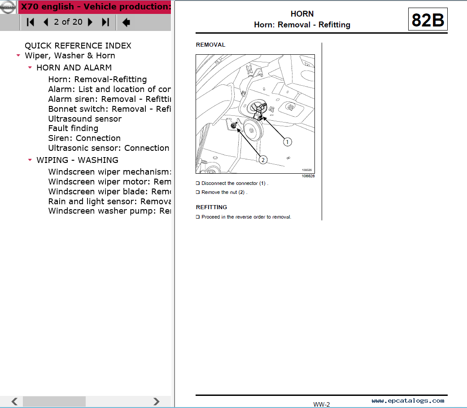Click the QUICK REFERENCE INDEX heading
This screenshot has height=408, width=467.
pyautogui.click(x=78, y=46)
